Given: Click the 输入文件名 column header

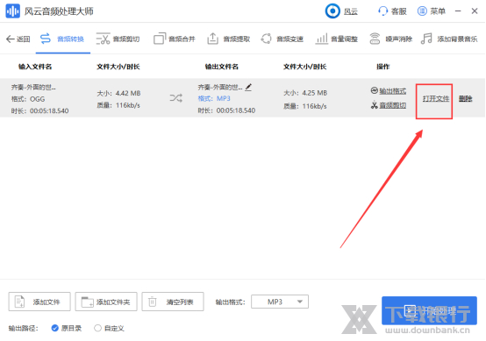Looking at the screenshot, I should (35, 67).
